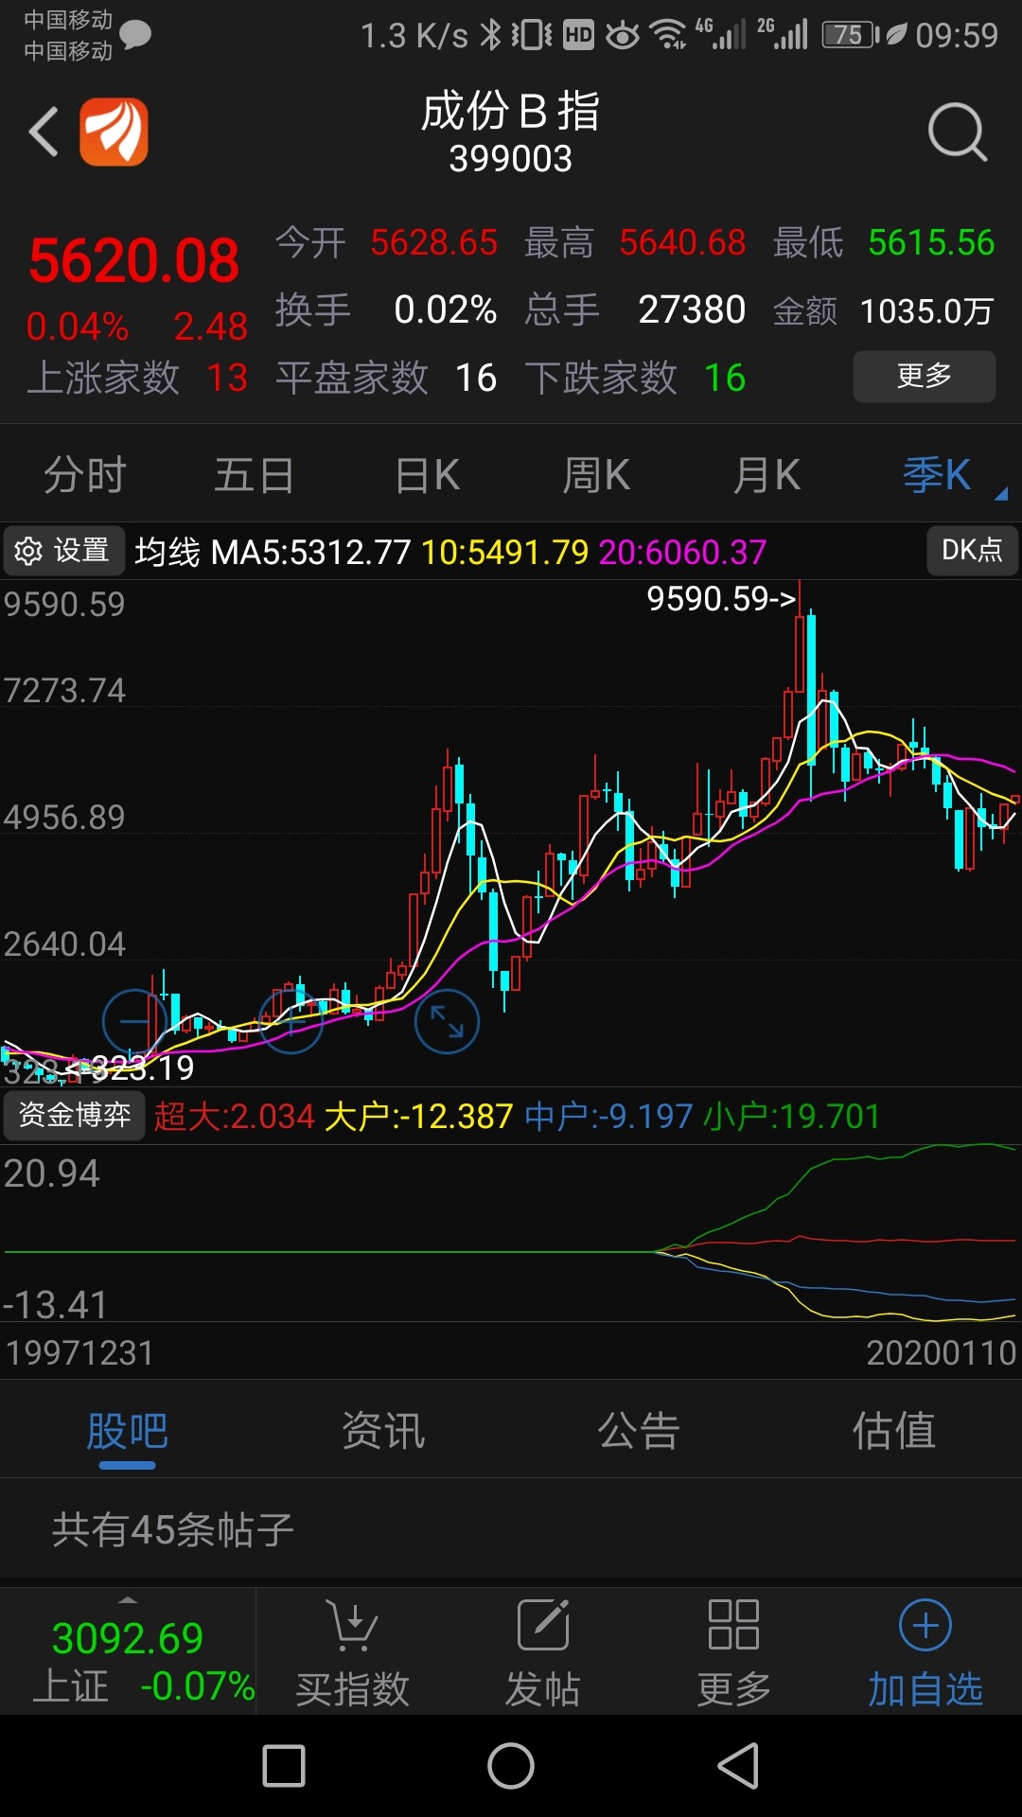Screen dimensions: 1022x1817
Task: Tap 超大:2.034 fund flow label
Action: [x=234, y=1117]
